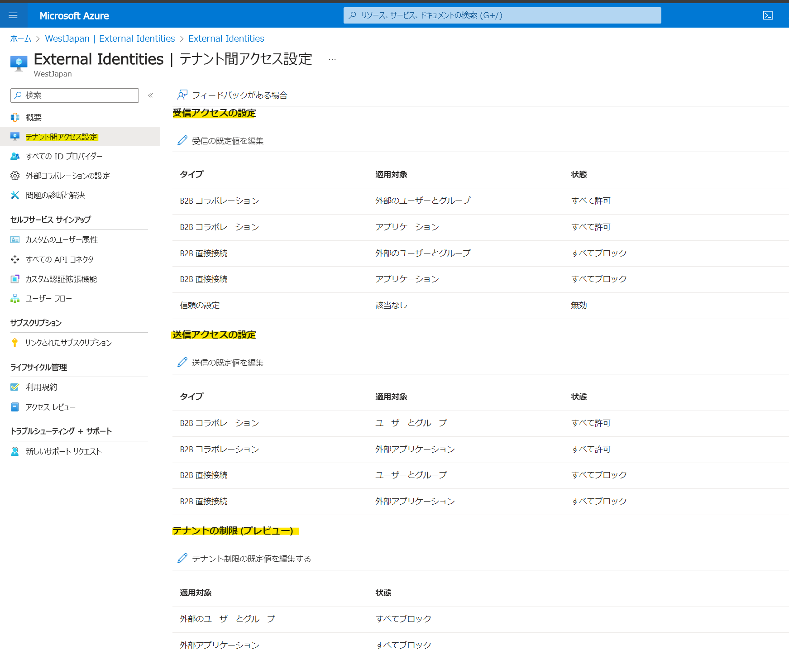
Task: Click フィードバックがある場合 button
Action: coord(233,95)
